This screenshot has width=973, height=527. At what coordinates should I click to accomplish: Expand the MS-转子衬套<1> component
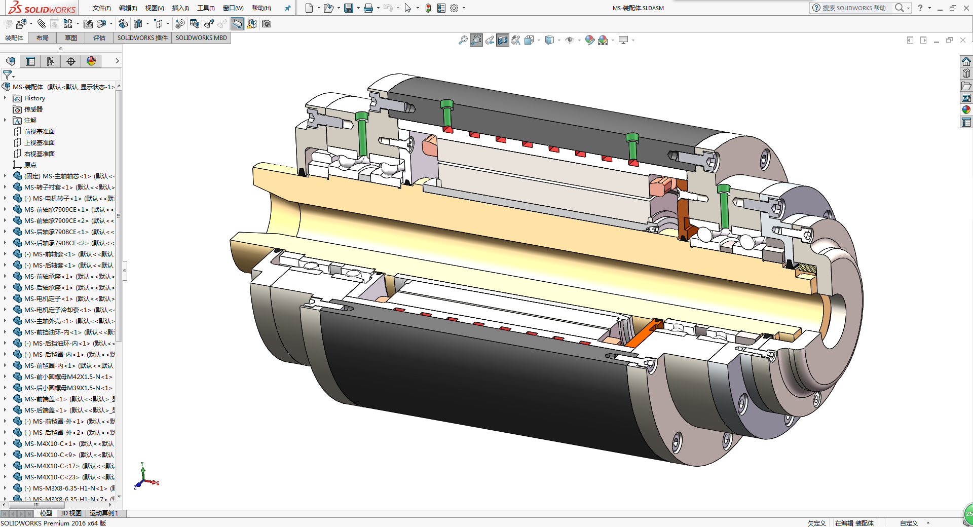point(5,187)
